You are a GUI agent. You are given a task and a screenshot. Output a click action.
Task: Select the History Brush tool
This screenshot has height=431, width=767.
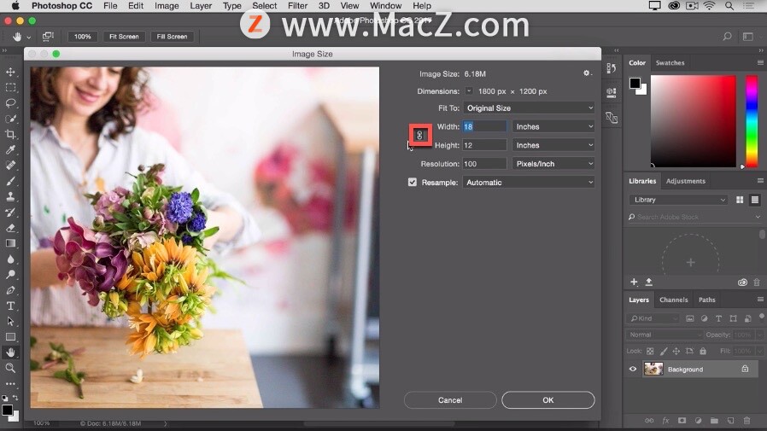point(10,212)
